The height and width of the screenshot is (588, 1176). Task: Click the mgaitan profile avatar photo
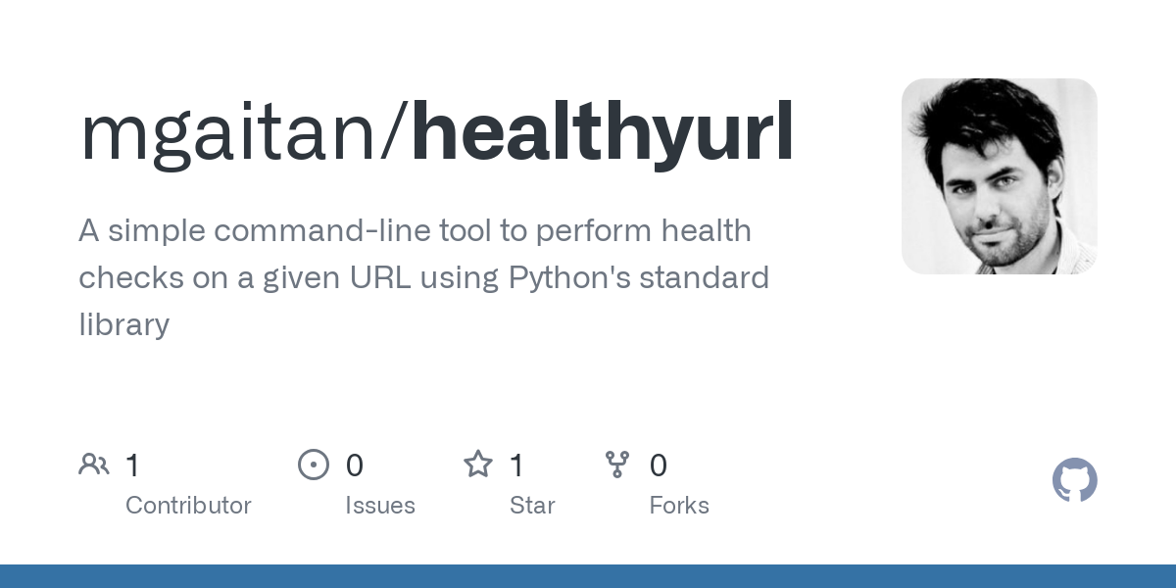pos(999,176)
